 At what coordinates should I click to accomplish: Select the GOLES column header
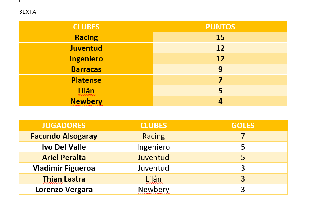tap(243, 126)
